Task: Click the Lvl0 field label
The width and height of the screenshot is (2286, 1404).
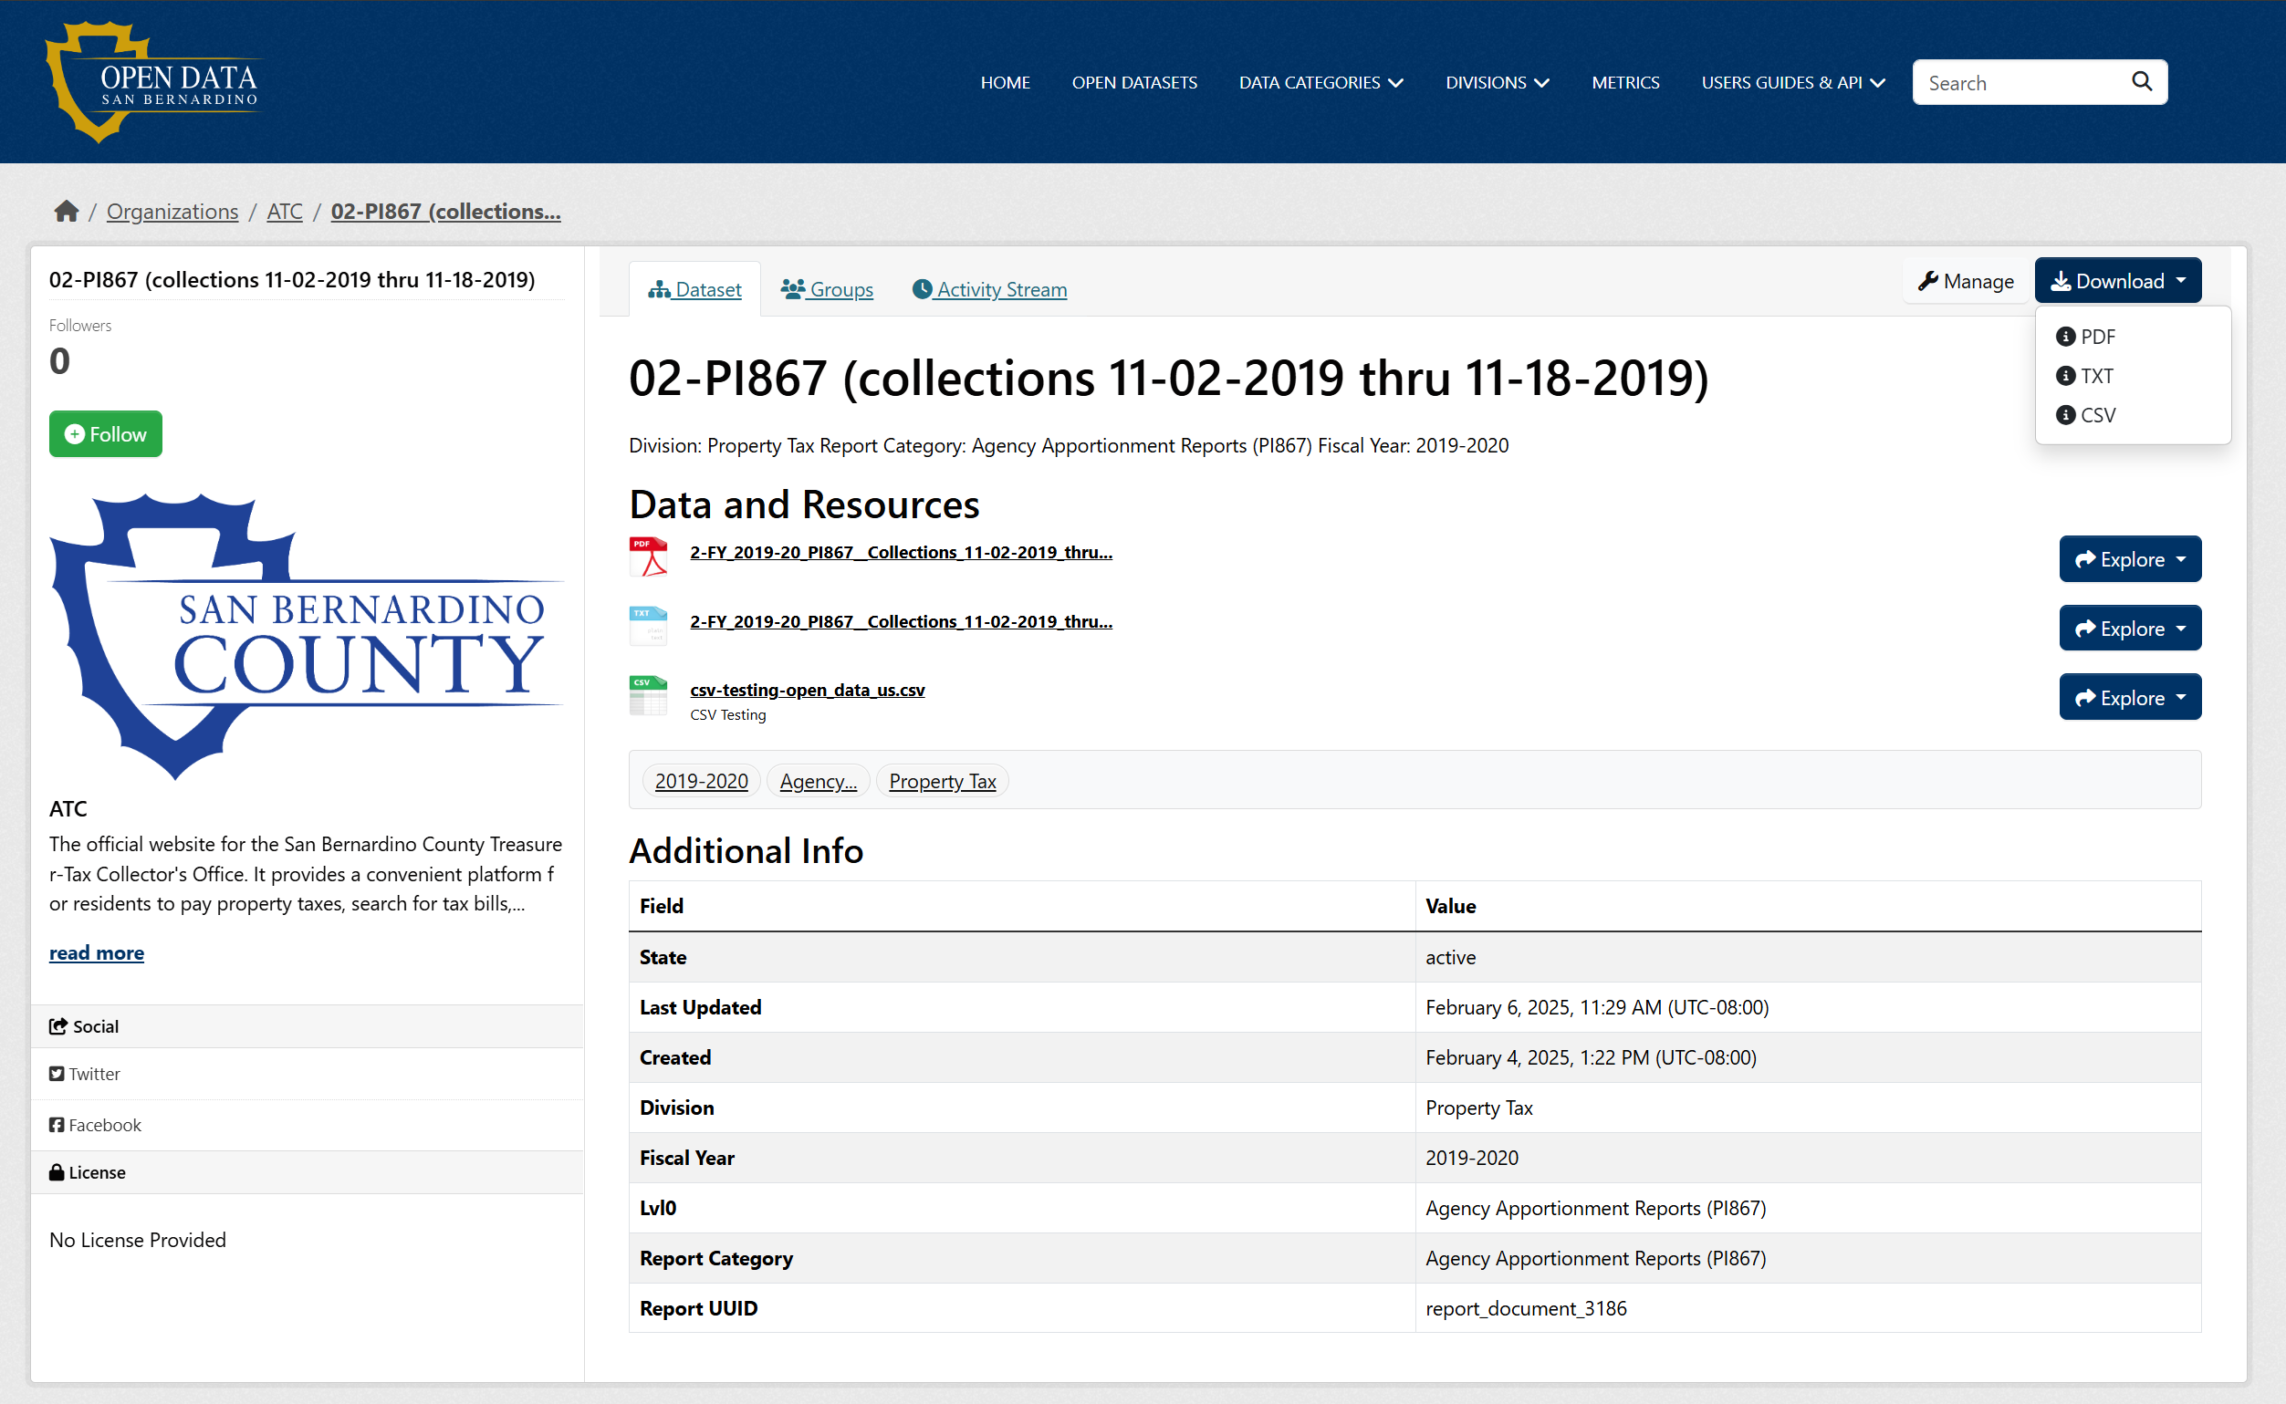Action: pyautogui.click(x=658, y=1208)
